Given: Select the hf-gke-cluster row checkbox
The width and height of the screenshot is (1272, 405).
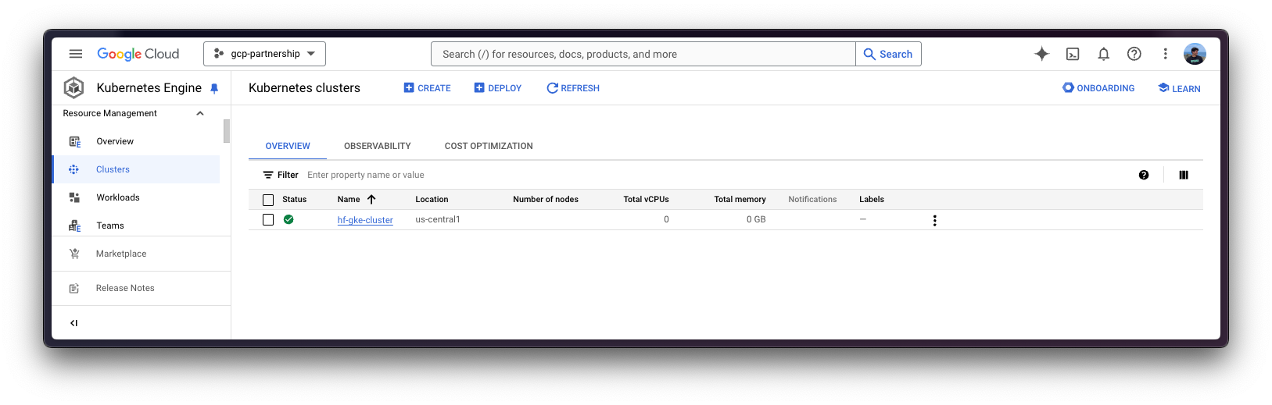Looking at the screenshot, I should click(268, 220).
